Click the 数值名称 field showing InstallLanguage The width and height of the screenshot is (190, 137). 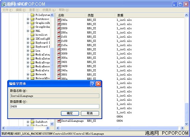(x=55, y=96)
